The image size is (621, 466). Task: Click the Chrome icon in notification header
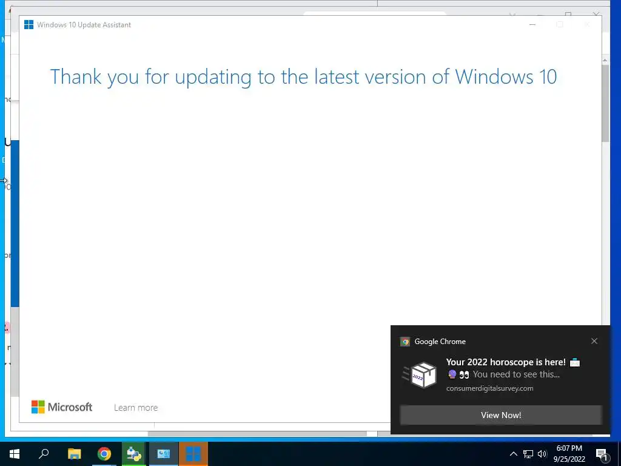pyautogui.click(x=404, y=342)
